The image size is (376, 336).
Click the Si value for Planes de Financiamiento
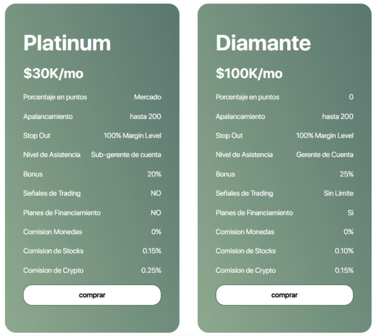click(x=350, y=213)
